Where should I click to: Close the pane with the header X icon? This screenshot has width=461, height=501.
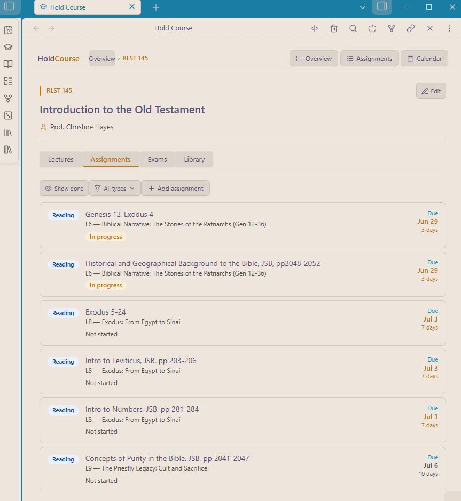(430, 28)
